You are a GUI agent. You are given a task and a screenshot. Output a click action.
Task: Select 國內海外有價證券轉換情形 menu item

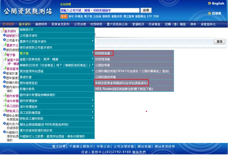[x=57, y=95]
